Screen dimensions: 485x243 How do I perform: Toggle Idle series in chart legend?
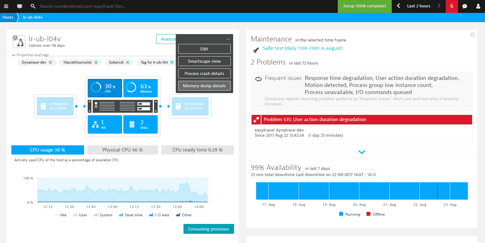[x=60, y=215]
